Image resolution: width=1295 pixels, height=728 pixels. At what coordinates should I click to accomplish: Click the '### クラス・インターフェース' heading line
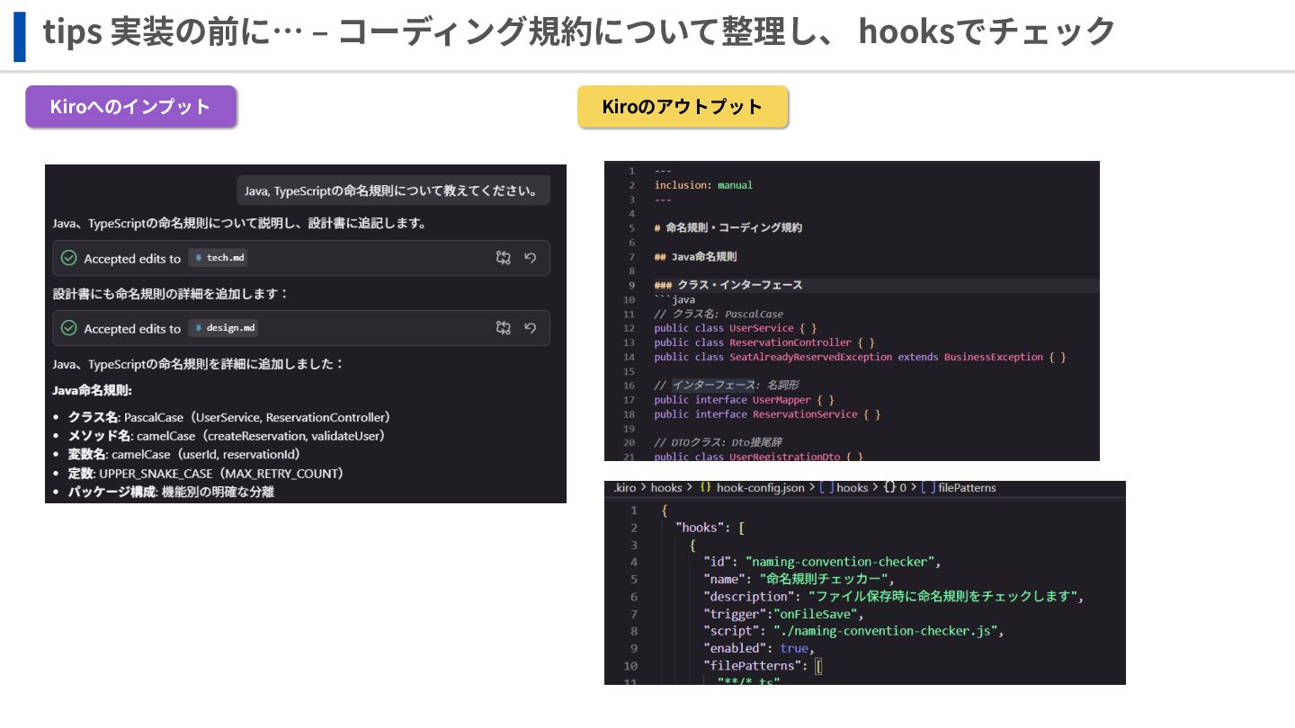pos(728,285)
